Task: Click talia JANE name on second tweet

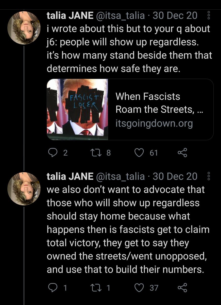Action: coord(70,176)
